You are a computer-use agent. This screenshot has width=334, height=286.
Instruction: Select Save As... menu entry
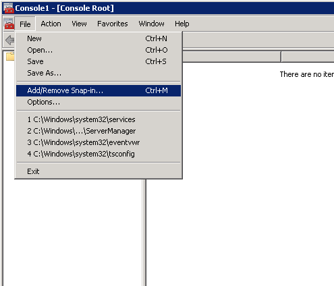tap(99, 73)
